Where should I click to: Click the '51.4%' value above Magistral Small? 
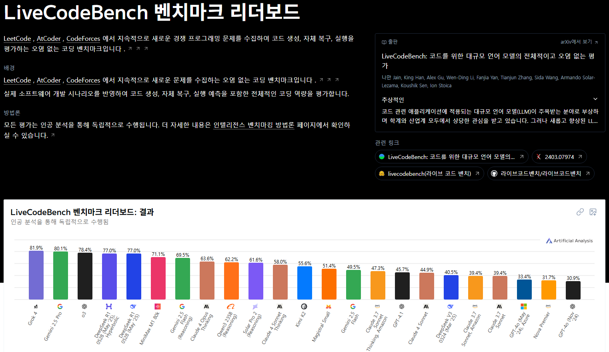point(329,266)
